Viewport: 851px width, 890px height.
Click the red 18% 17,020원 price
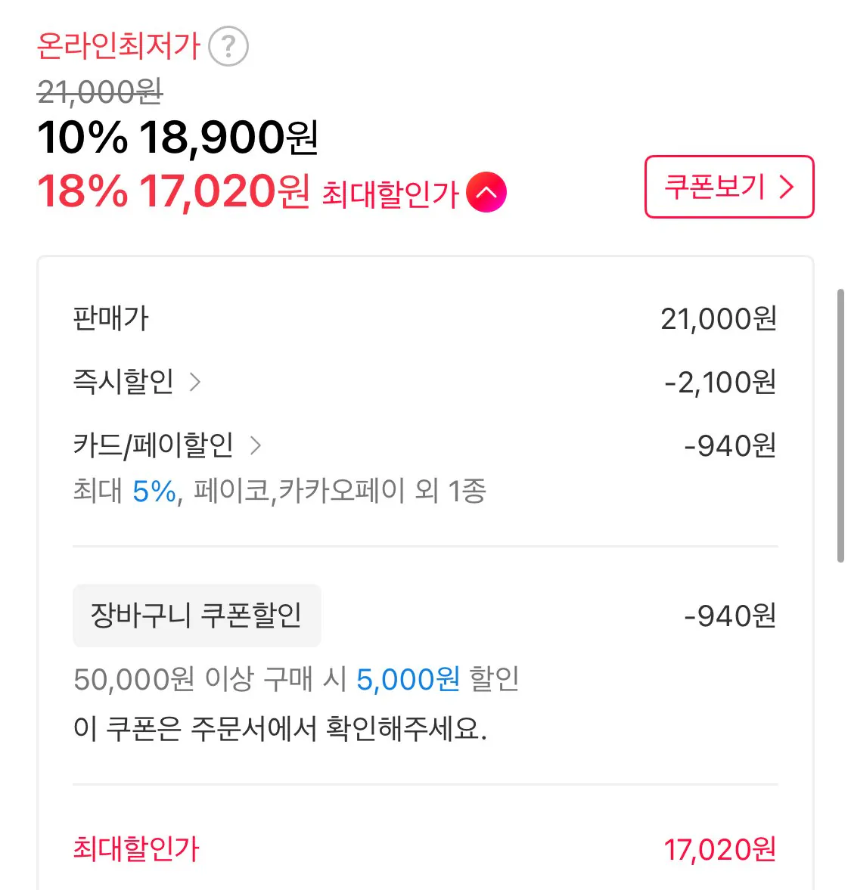tap(173, 191)
